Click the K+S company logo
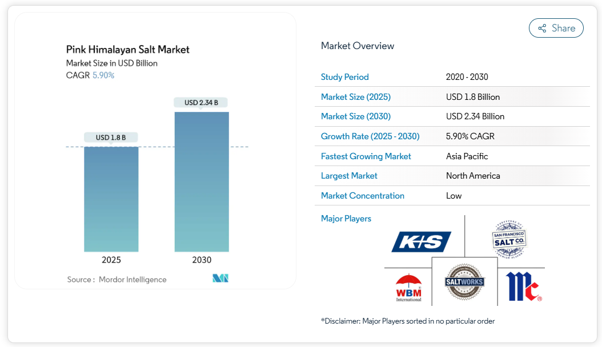Image resolution: width=602 pixels, height=347 pixels. [421, 241]
